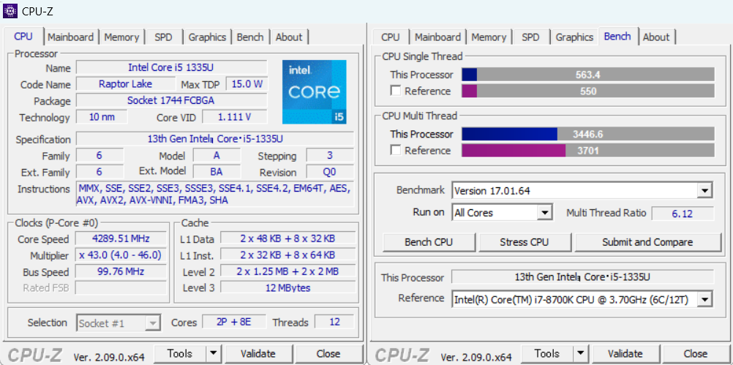
Task: Click This Processor field in Bench tab
Action: (x=582, y=277)
